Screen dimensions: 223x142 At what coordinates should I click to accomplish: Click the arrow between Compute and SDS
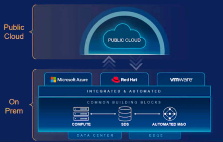click(103, 114)
